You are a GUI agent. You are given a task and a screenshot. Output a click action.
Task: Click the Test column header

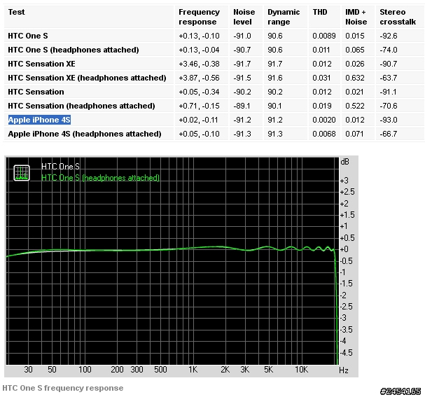[17, 12]
